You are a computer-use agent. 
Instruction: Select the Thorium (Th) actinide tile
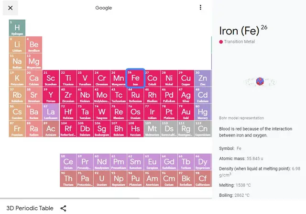pyautogui.click(x=68, y=179)
